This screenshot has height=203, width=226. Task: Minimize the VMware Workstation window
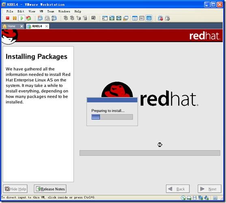[x=207, y=4]
